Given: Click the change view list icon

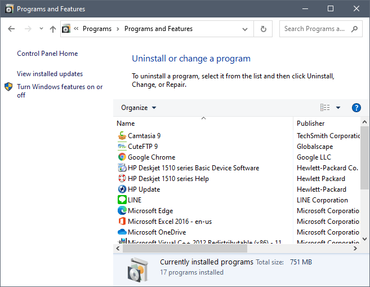Looking at the screenshot, I should pos(325,108).
